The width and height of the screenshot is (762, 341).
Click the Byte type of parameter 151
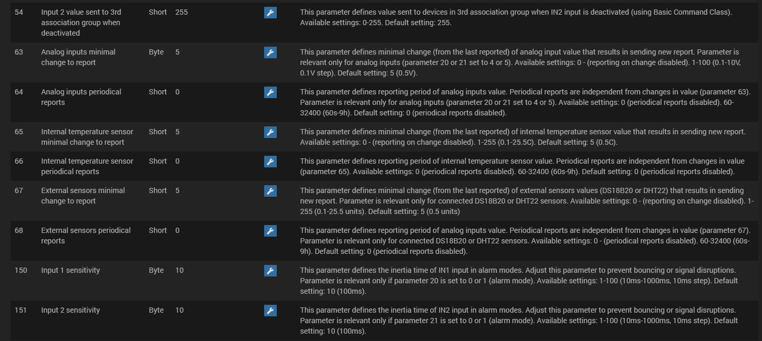(156, 310)
